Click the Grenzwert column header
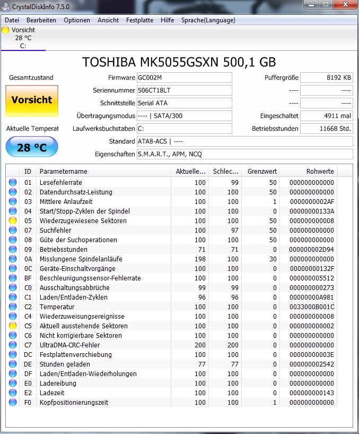 [x=261, y=172]
